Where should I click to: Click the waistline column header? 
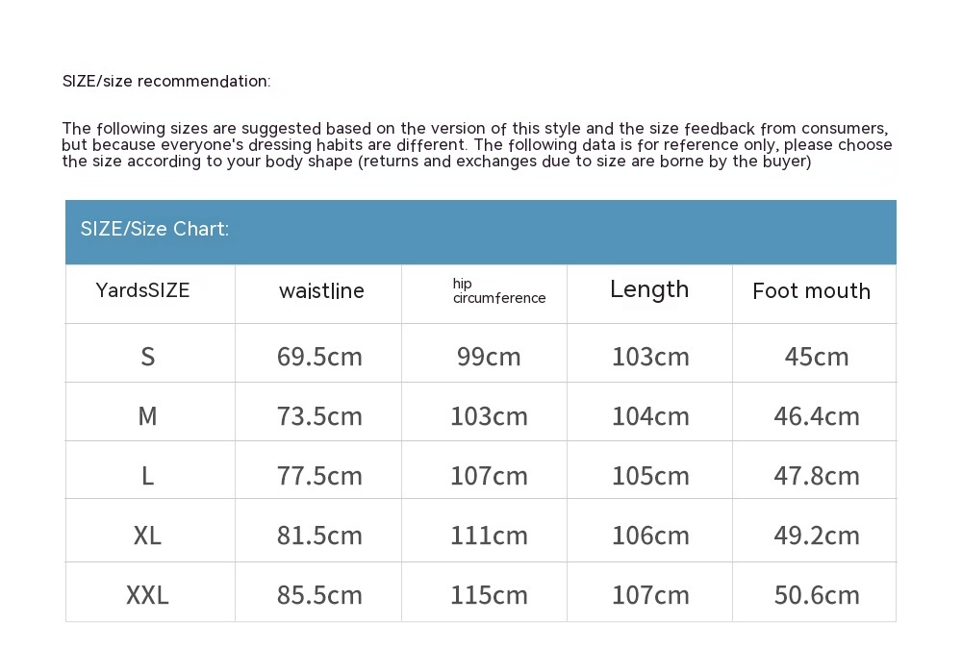tap(321, 291)
